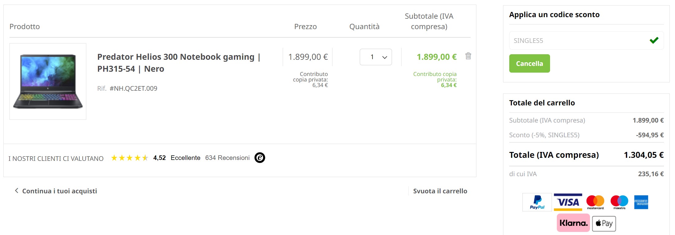Click the five-star rating display
Image resolution: width=675 pixels, height=235 pixels.
point(130,158)
